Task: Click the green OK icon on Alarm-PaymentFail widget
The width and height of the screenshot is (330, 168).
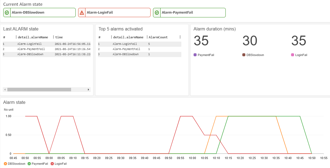Action: 157,13
